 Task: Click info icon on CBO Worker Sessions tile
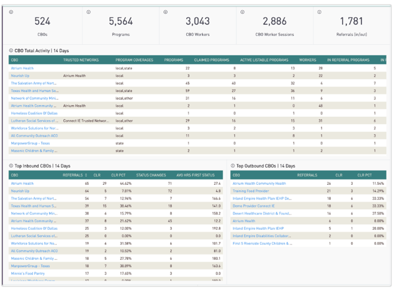pyautogui.click(x=243, y=12)
